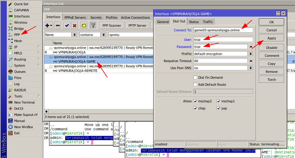The image size is (295, 158).
Task: Open CAPsMAN menu icon
Action: tap(11, 10)
